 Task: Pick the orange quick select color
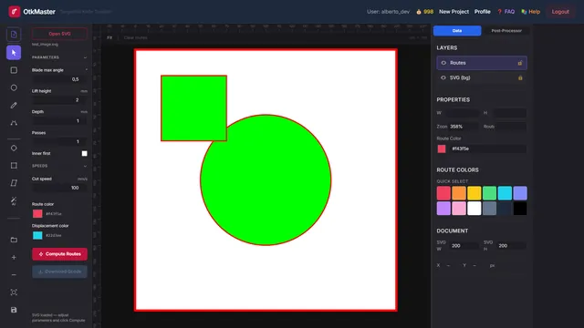click(459, 193)
